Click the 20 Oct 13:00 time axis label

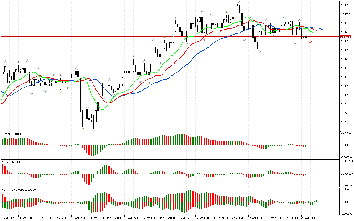[308, 218]
